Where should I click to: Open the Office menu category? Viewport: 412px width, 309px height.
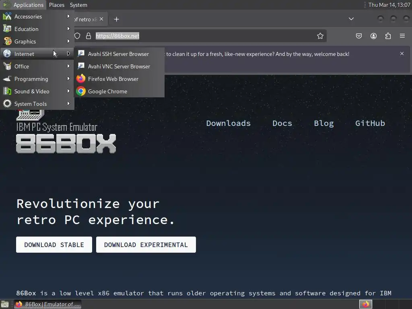coord(37,66)
